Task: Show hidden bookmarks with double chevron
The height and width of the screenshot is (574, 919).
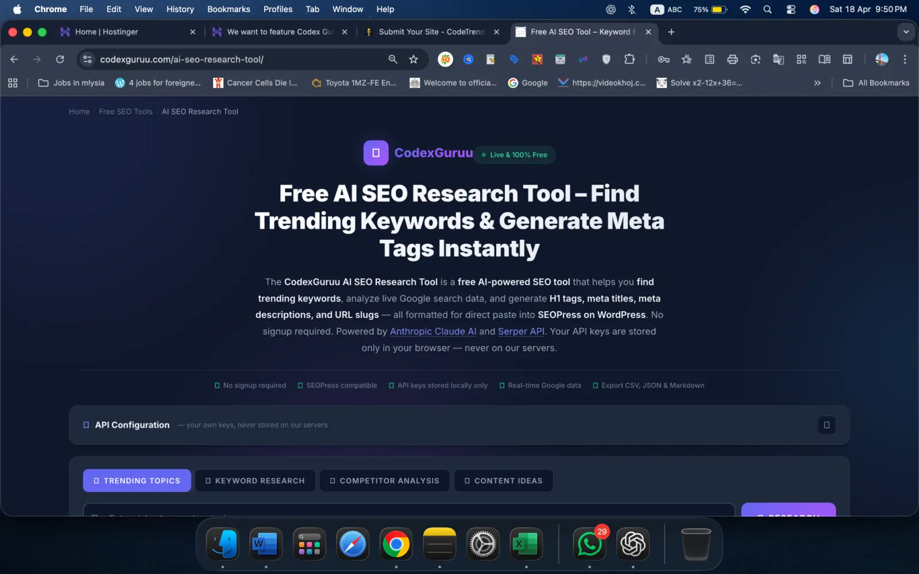Action: [x=817, y=83]
